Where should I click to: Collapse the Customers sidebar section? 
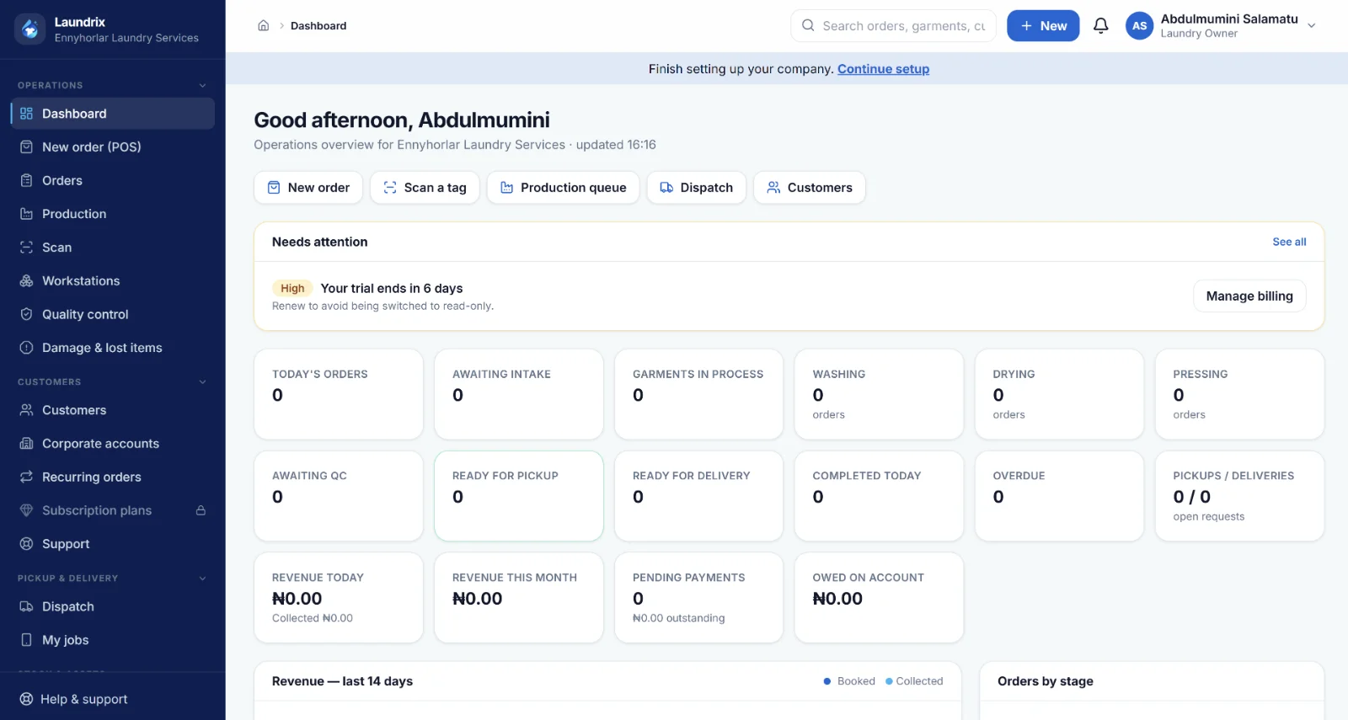click(202, 382)
